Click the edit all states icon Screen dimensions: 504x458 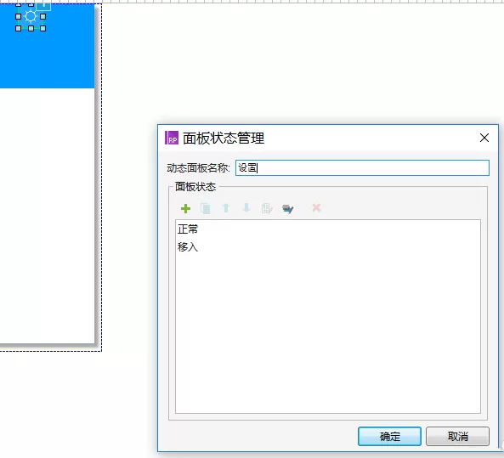point(287,209)
